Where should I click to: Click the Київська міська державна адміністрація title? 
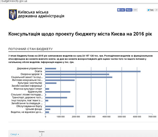tap(41, 14)
